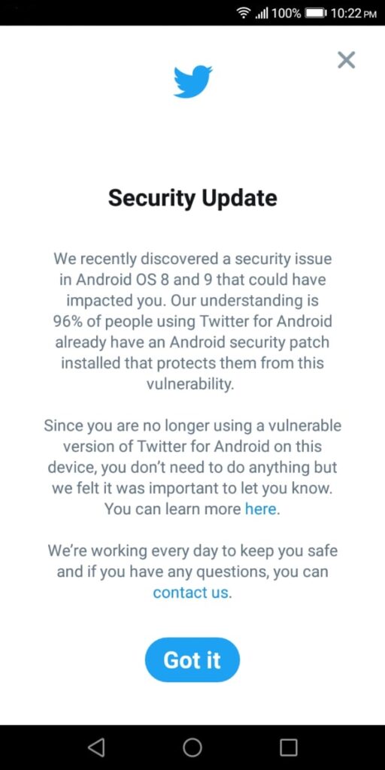385x770 pixels.
Task: Dismiss the Security Update with the X icon
Action: pyautogui.click(x=346, y=60)
